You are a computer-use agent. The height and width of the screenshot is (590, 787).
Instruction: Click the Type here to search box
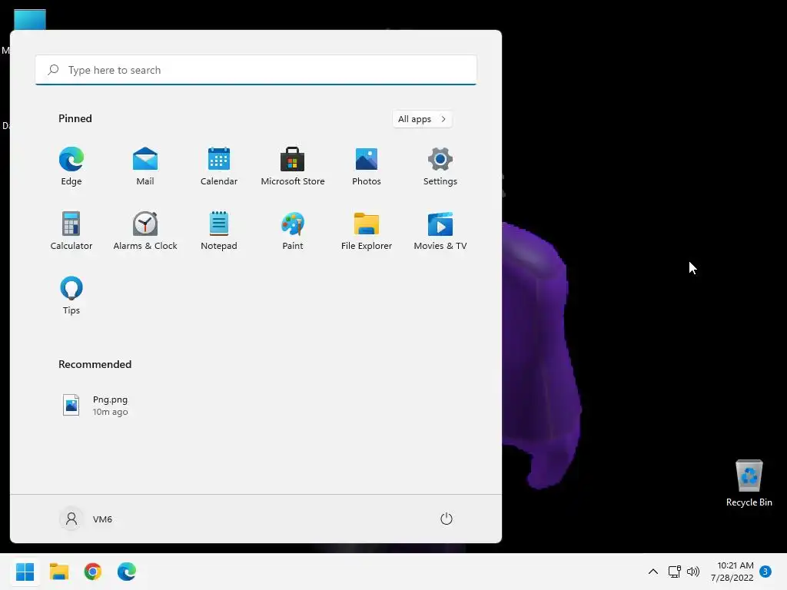(255, 70)
